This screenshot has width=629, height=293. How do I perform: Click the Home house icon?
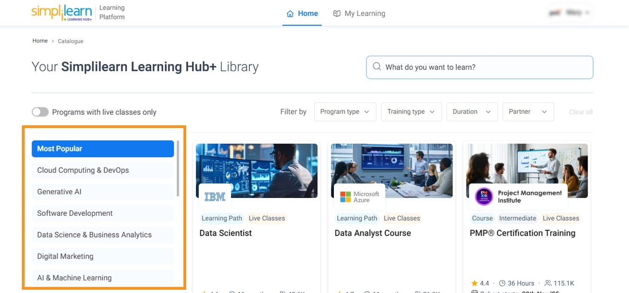[290, 14]
